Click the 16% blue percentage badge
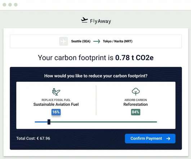The image size is (191, 159). 56,112
